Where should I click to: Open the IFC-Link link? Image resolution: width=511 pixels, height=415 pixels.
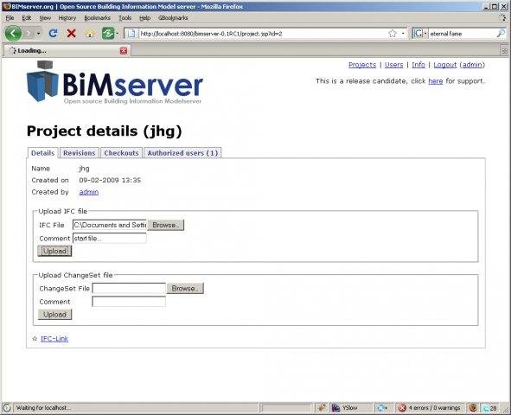coord(54,339)
